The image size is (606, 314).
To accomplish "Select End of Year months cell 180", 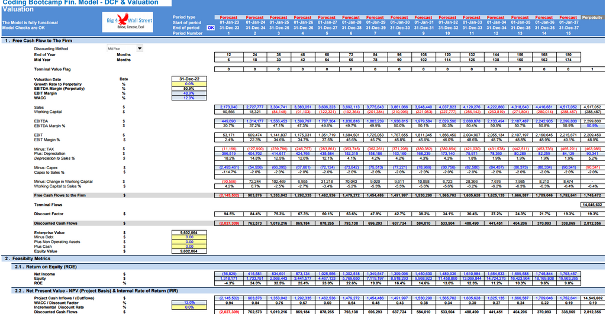I will click(x=568, y=55).
